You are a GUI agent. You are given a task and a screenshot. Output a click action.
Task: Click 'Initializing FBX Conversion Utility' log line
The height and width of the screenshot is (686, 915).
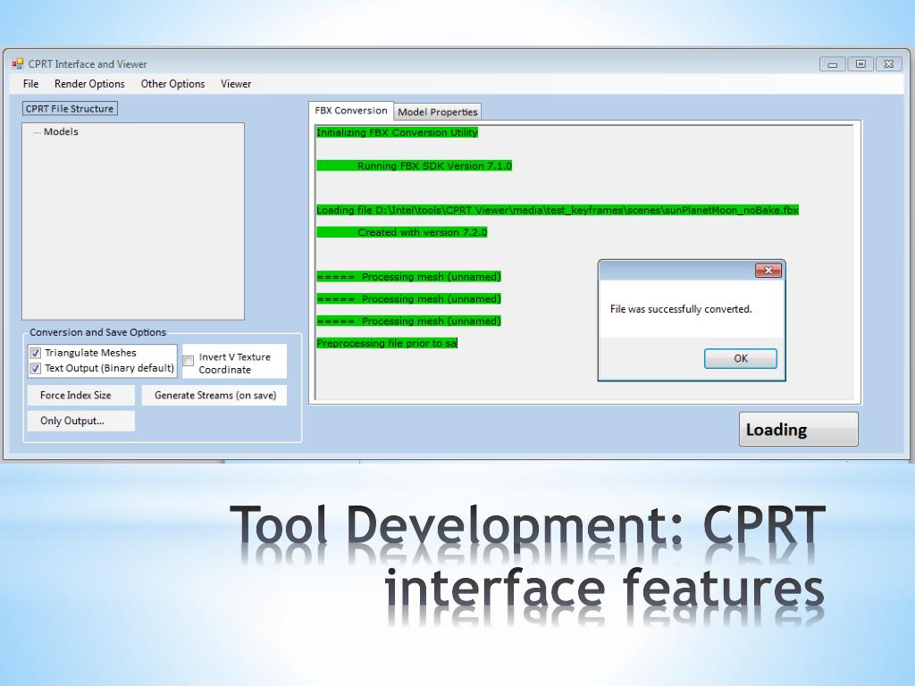click(397, 132)
